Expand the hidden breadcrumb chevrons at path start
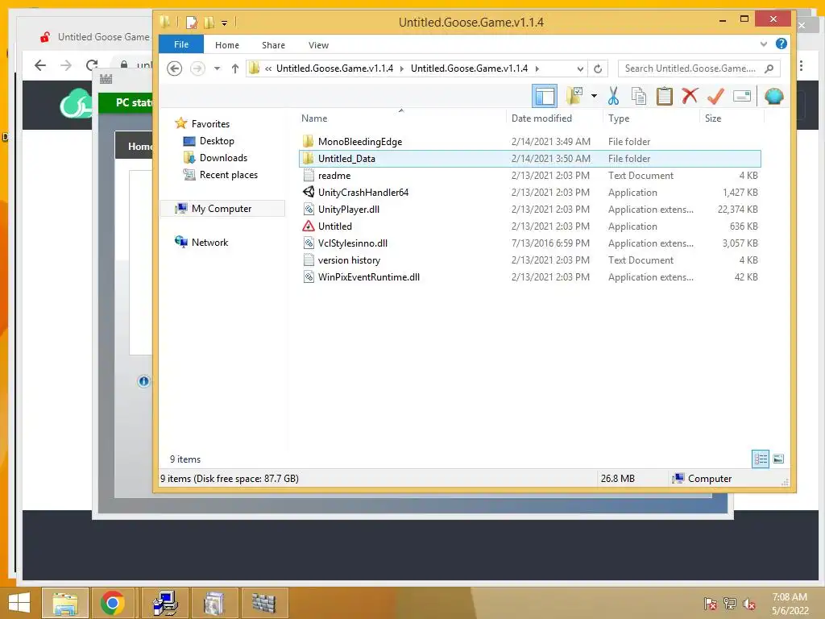825x619 pixels. 268,69
